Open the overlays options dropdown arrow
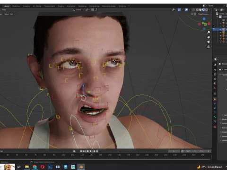This screenshot has width=227, height=170. pos(189,10)
